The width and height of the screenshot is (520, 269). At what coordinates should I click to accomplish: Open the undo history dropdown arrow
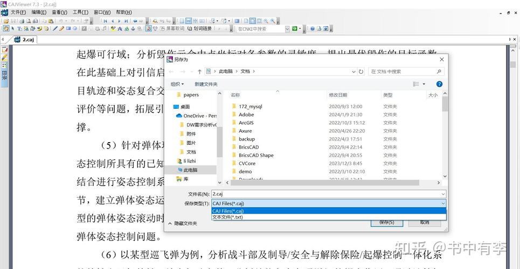pos(66,21)
